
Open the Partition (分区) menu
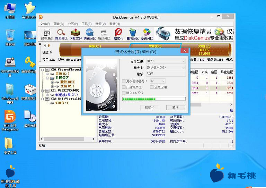[73, 24]
